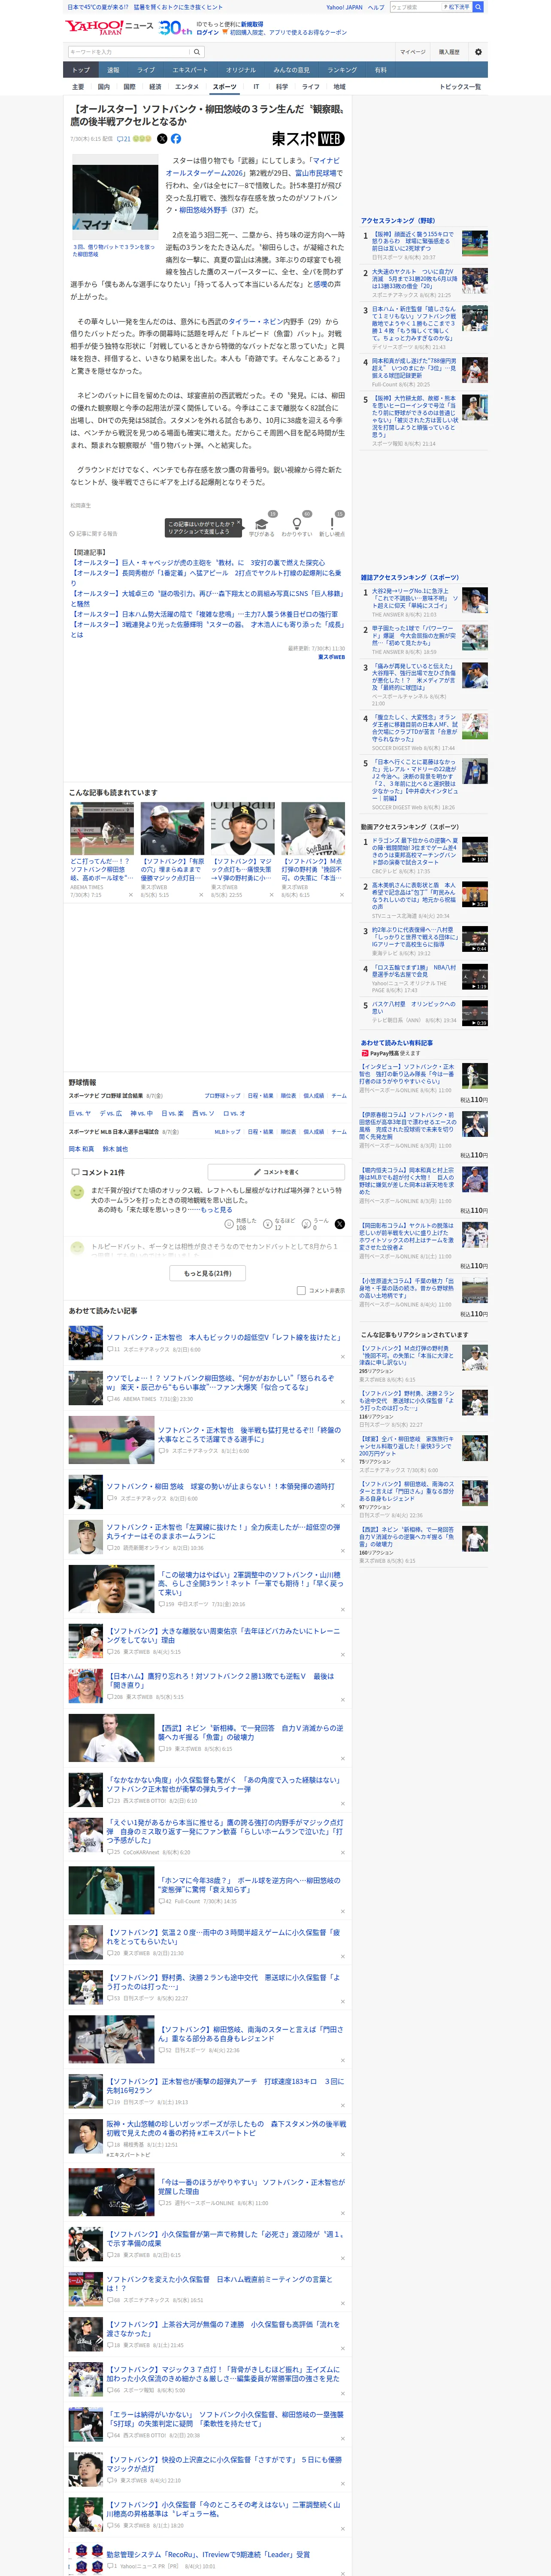The image size is (551, 2576).
Task: Share the article on X
Action: [162, 139]
